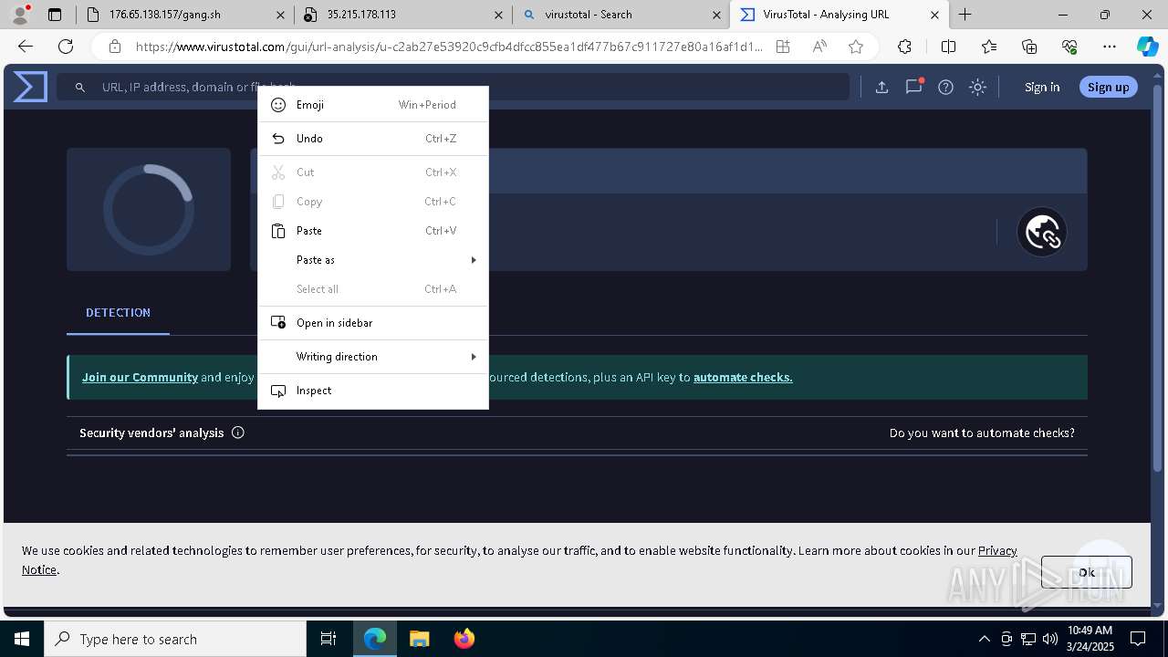Expand the Paste as submenu

[373, 260]
